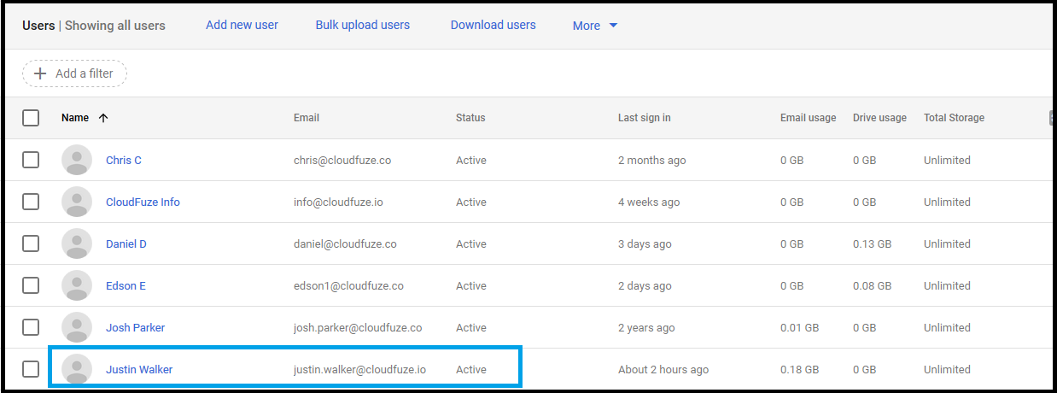Click CloudFuze Info's avatar icon

coord(77,202)
